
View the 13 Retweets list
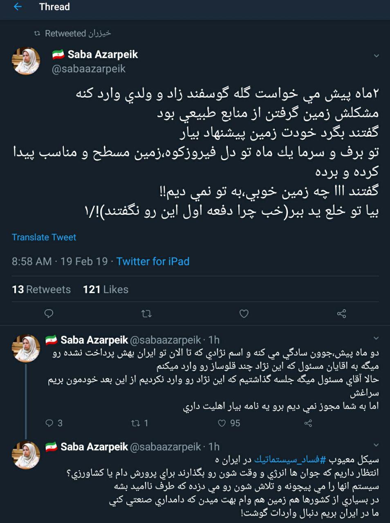(x=41, y=289)
